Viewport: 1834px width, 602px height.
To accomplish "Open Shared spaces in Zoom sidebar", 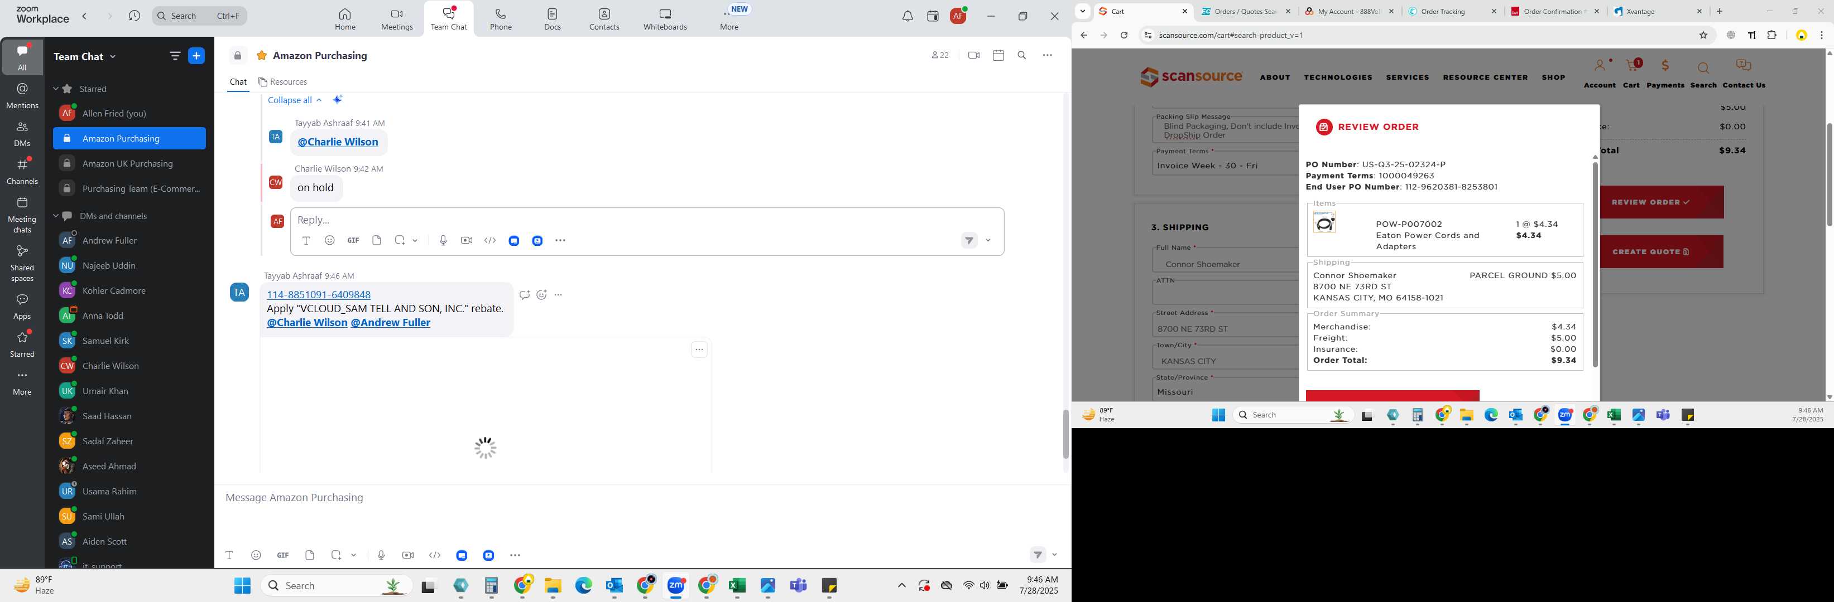I will pyautogui.click(x=22, y=263).
